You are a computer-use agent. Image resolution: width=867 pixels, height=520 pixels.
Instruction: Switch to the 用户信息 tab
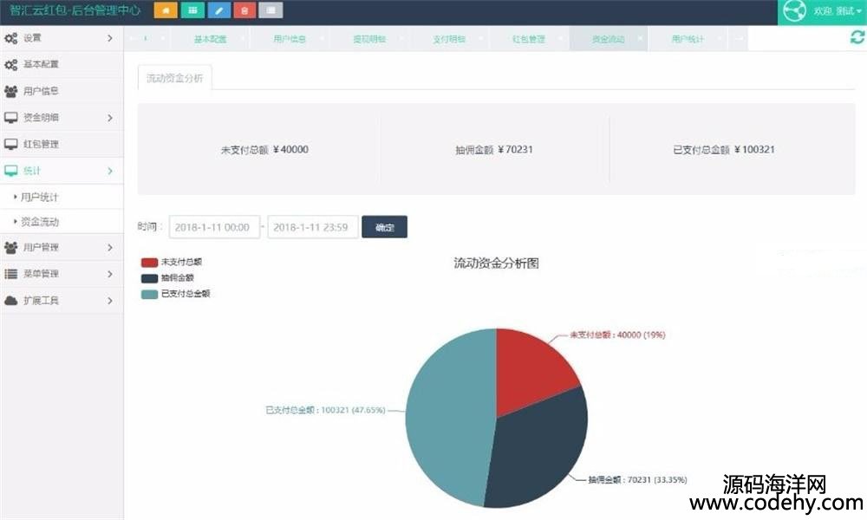[290, 39]
